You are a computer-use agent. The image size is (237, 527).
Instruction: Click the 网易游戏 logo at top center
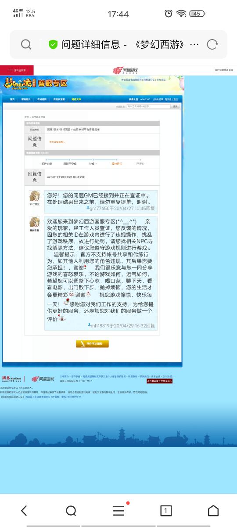[126, 70]
